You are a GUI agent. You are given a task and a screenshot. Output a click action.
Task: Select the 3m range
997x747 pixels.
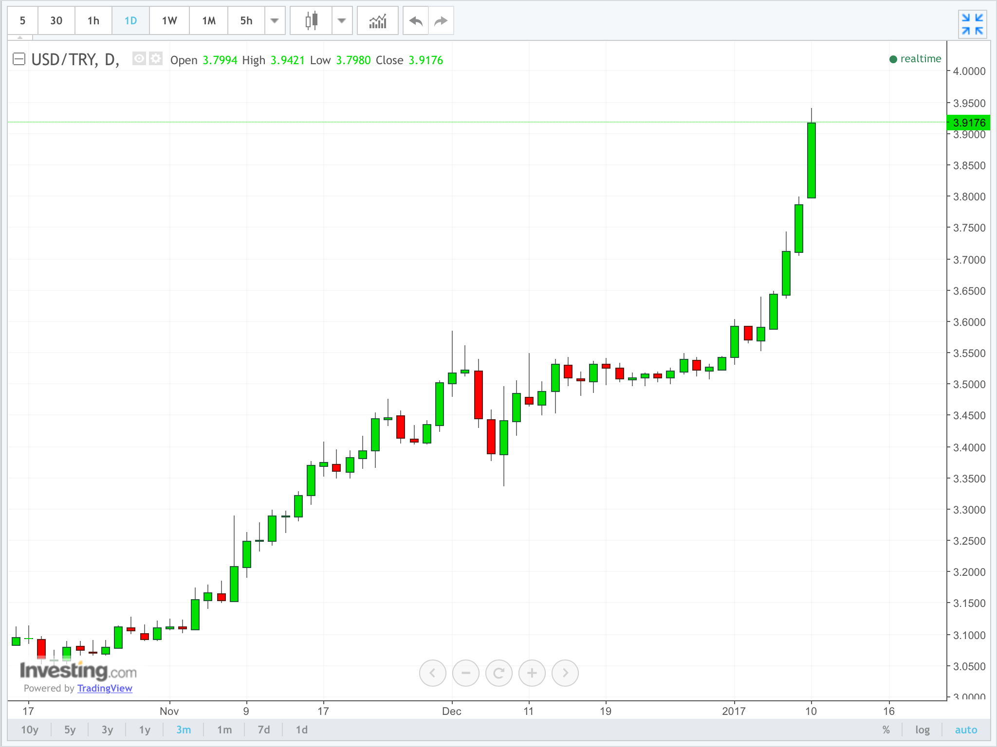[x=184, y=729]
